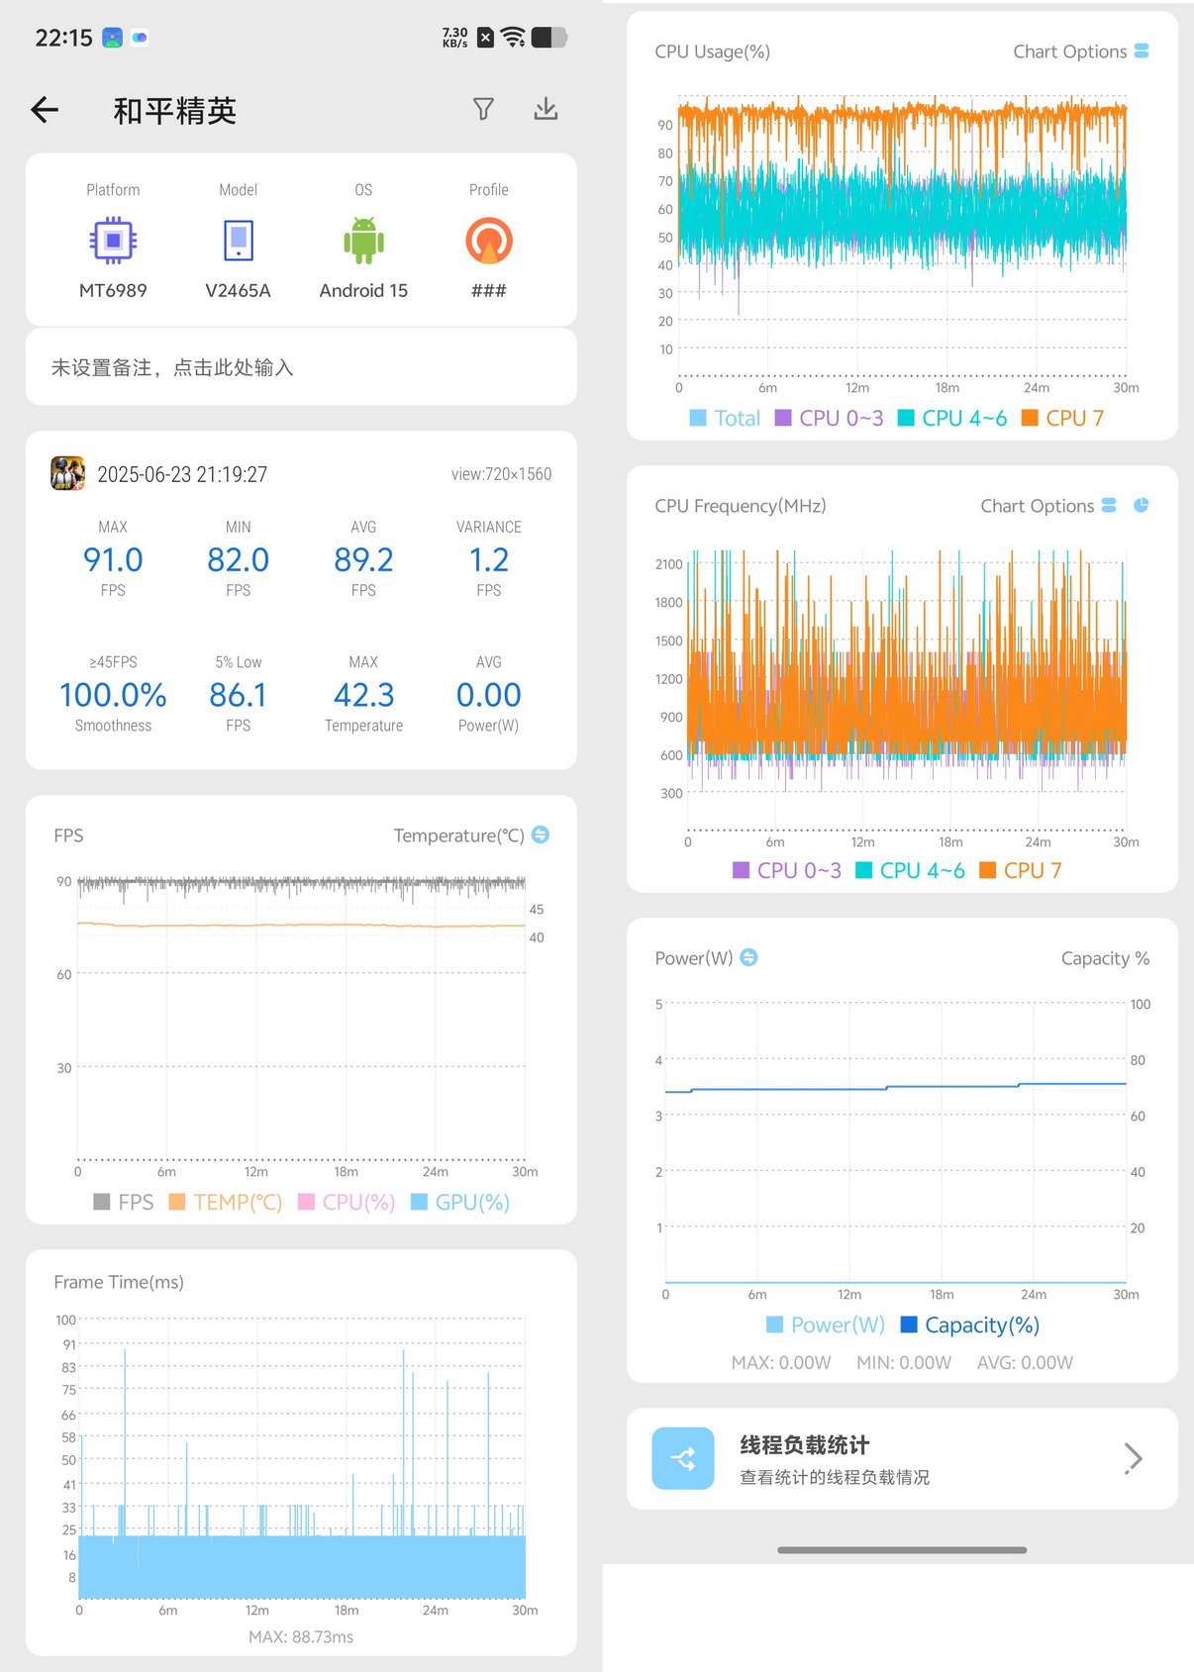Open the game app icon beside the date
The width and height of the screenshot is (1194, 1672).
click(x=68, y=473)
